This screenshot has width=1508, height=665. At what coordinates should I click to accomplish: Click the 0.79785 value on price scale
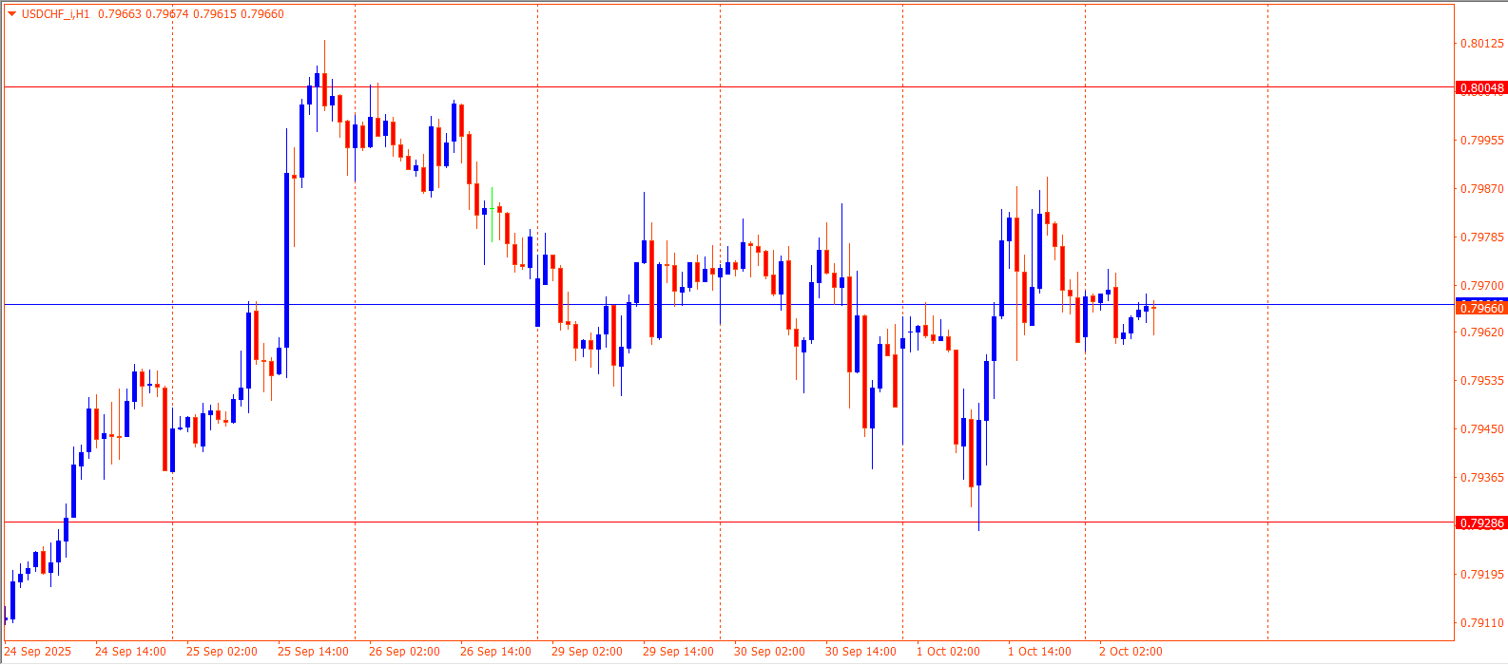click(x=1481, y=237)
